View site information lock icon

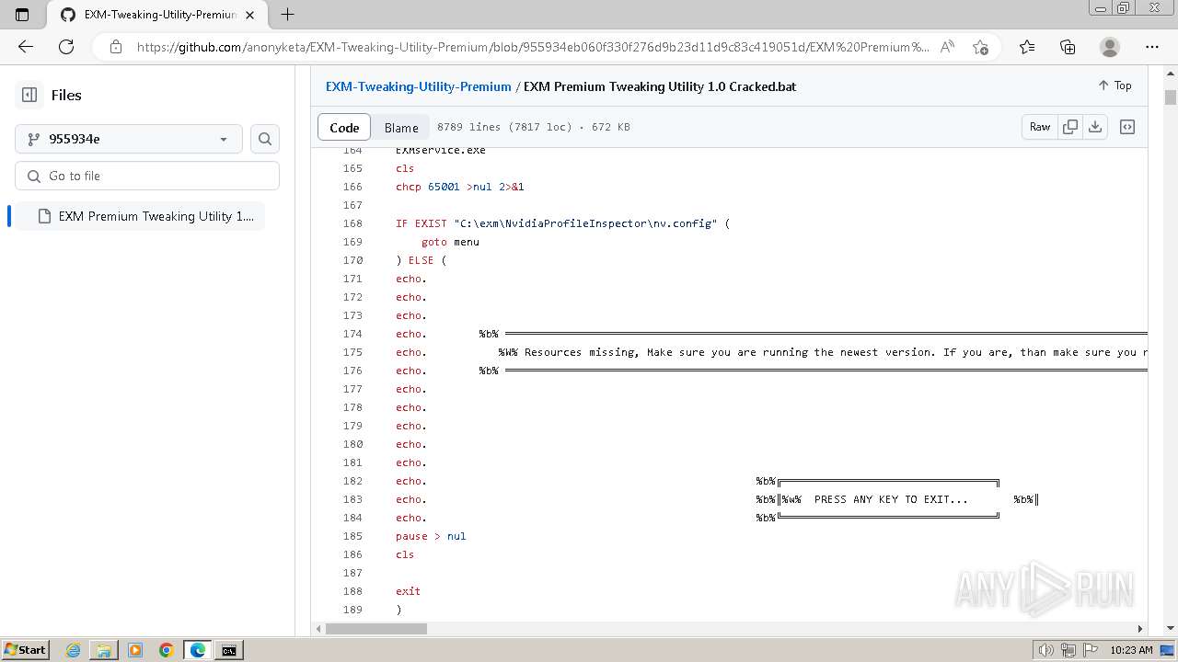116,47
